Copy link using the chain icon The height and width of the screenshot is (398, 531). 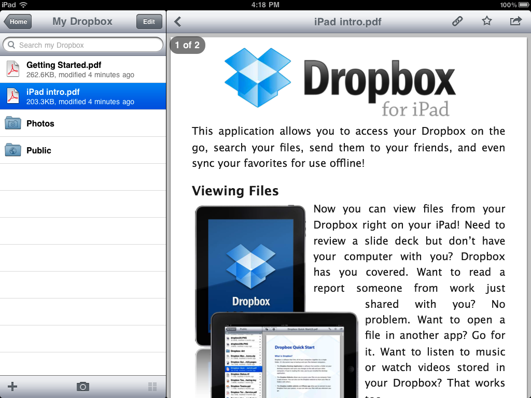457,21
